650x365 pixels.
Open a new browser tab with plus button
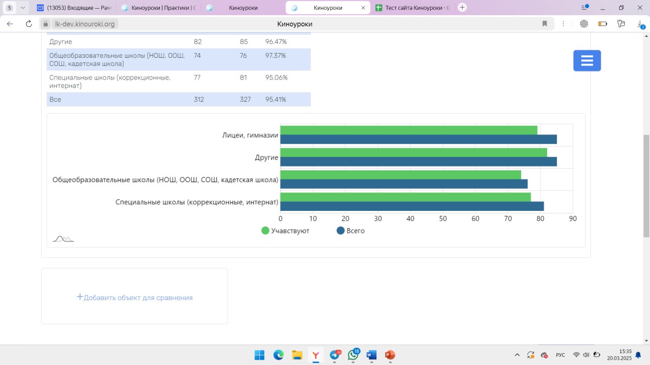point(462,8)
